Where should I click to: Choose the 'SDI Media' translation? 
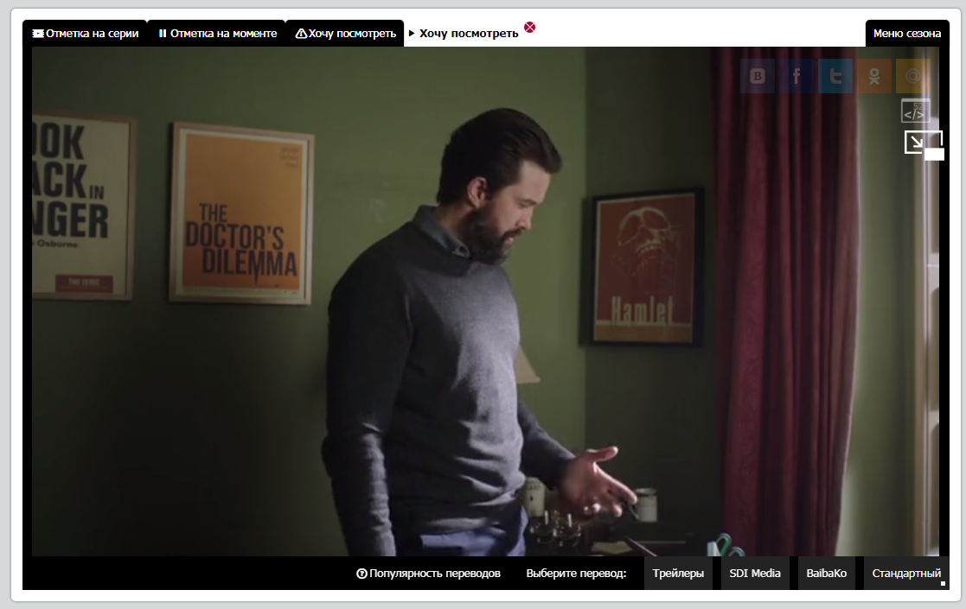click(x=755, y=574)
